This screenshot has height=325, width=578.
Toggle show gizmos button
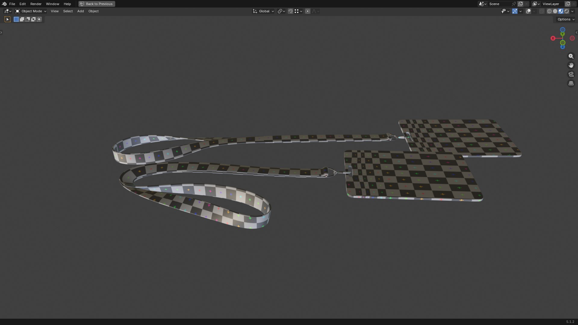coord(515,11)
